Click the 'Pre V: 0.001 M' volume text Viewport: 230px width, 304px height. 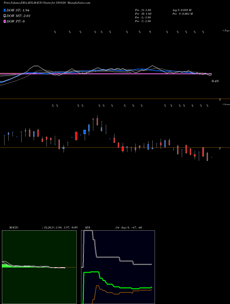182,14
